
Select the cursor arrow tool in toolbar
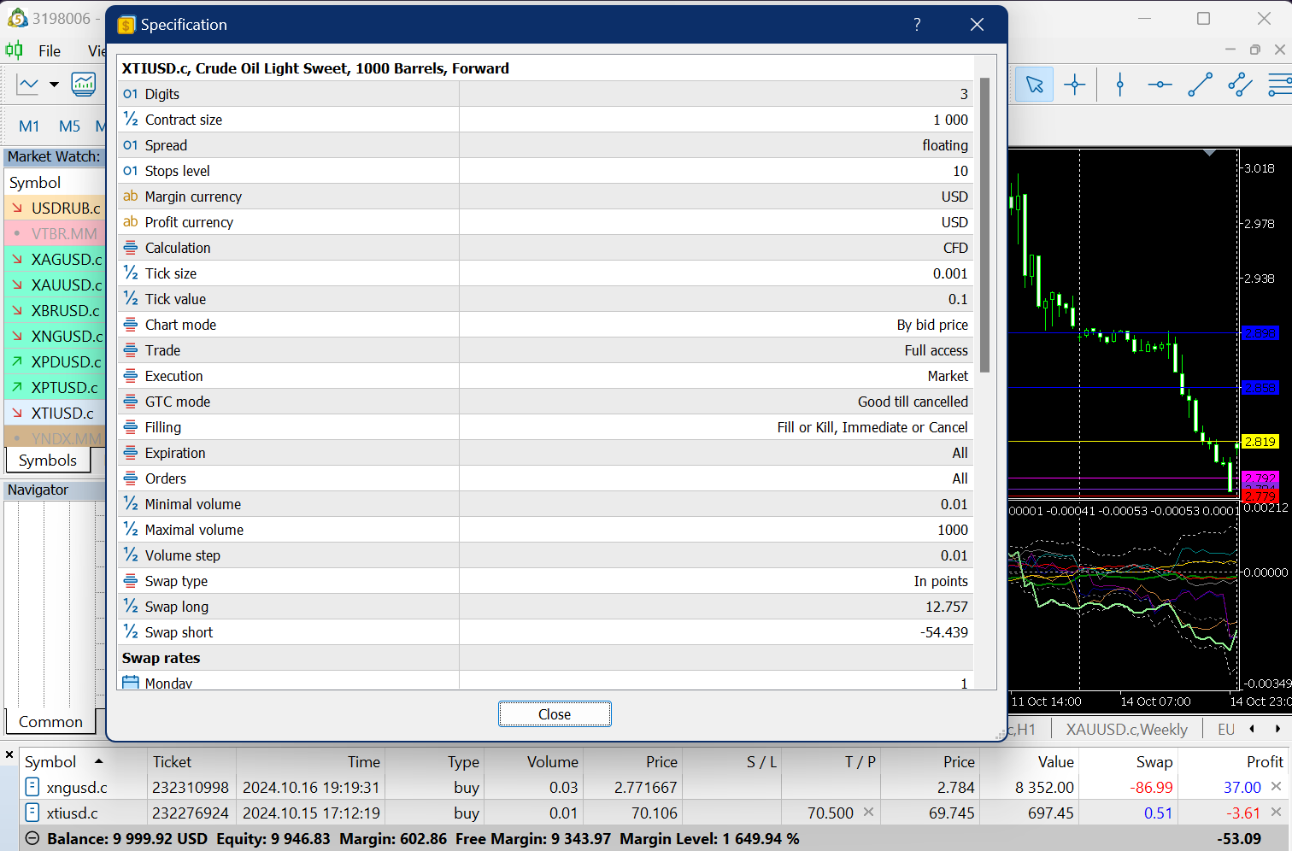coord(1035,85)
